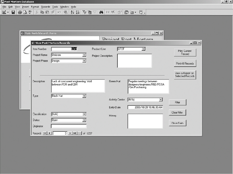Image resolution: width=233 pixels, height=174 pixels.
Task: Open the Help menu
Action: (x=73, y=7)
